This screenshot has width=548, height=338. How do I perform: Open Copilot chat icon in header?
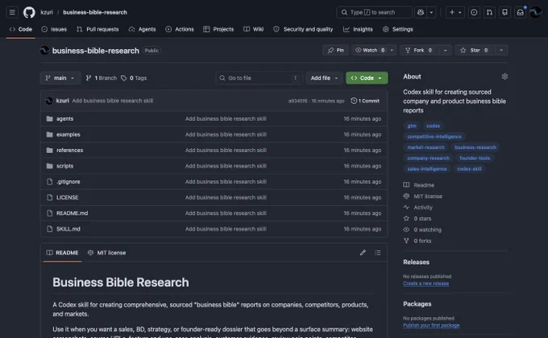pyautogui.click(x=421, y=12)
